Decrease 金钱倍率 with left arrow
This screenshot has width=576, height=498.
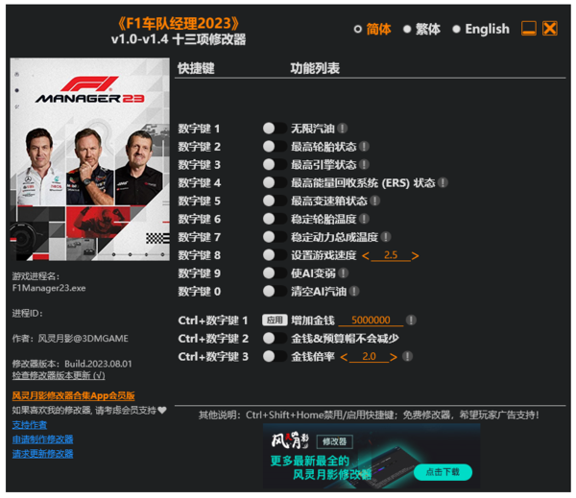344,357
